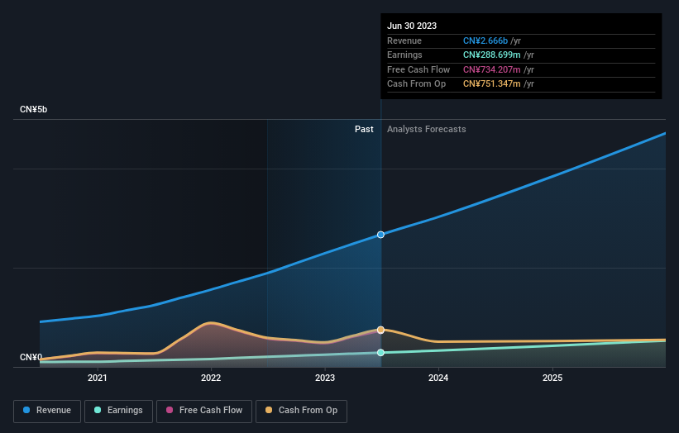Select the revenue data point marker on blue line
Viewport: 679px width, 433px height.
[380, 235]
